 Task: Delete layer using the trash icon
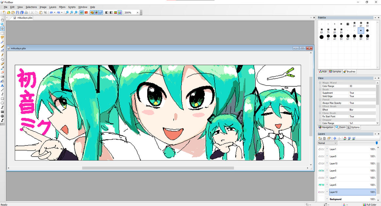click(x=324, y=139)
